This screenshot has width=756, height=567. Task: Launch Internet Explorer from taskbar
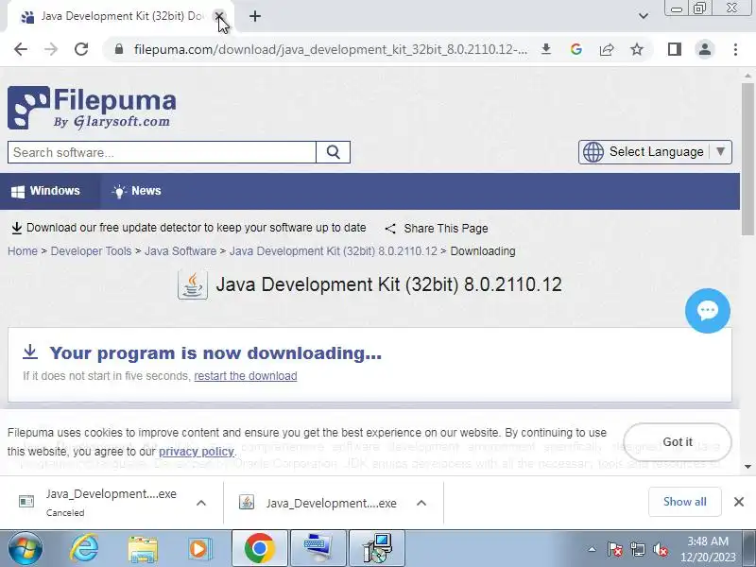(84, 548)
